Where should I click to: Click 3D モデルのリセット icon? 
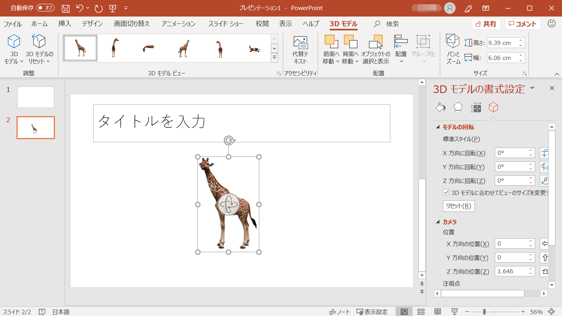pyautogui.click(x=39, y=42)
